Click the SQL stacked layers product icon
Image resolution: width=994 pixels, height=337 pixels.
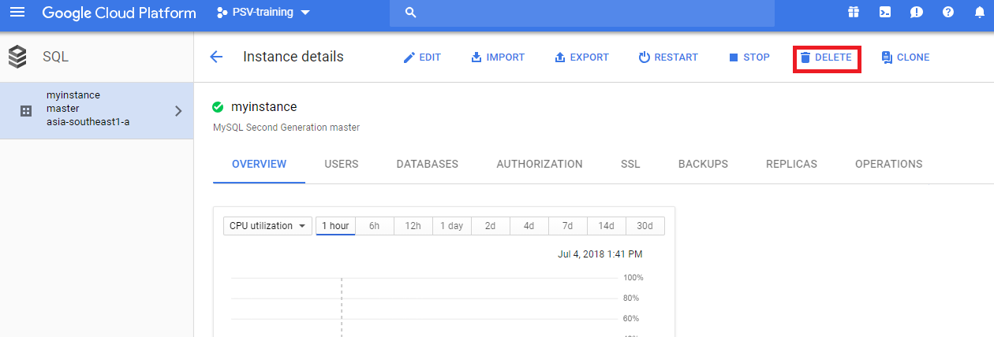[17, 57]
